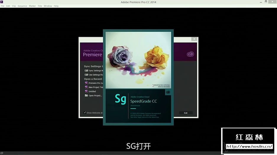Click the Premiere Pro Gu project file icon
Viewport: 277px width, 155px height.
(86, 83)
